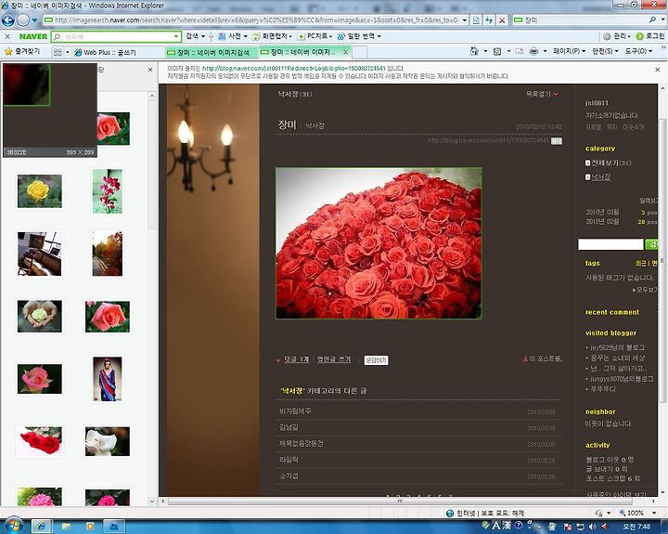This screenshot has width=668, height=534.
Task: Click the NAVER toolbar logo
Action: (x=32, y=36)
